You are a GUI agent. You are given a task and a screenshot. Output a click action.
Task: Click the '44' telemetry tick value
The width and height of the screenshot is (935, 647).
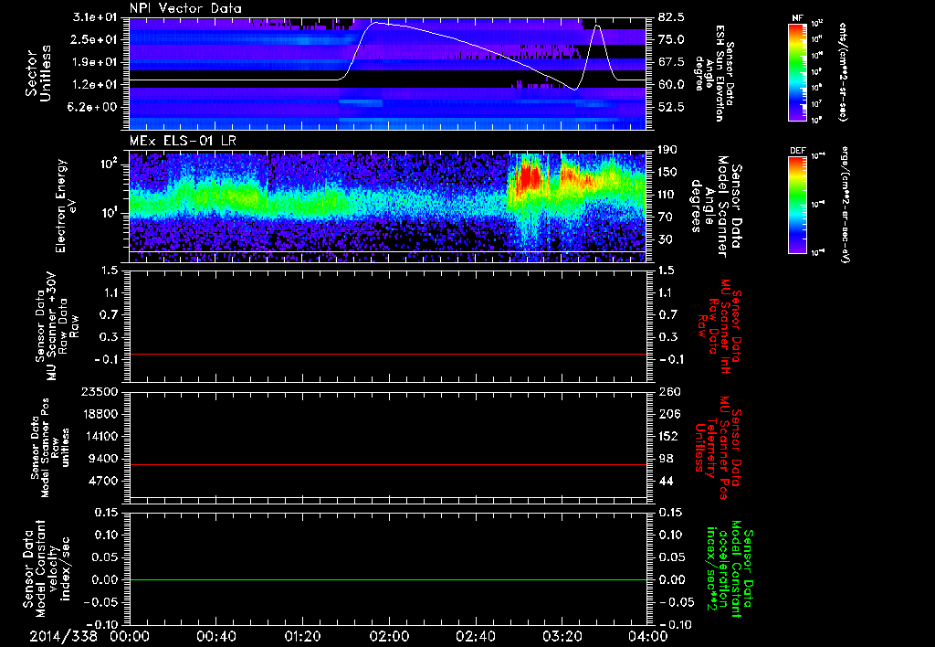665,481
